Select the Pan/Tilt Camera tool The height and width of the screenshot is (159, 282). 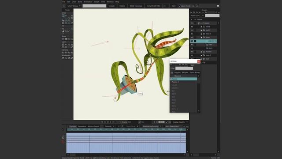click(x=72, y=53)
